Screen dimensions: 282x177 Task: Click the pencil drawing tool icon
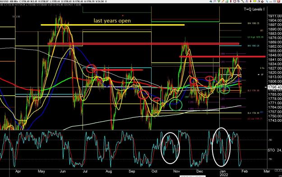(x=223, y=1)
